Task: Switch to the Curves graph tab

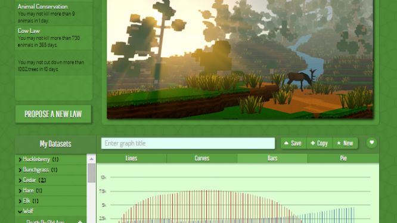Action: 202,158
